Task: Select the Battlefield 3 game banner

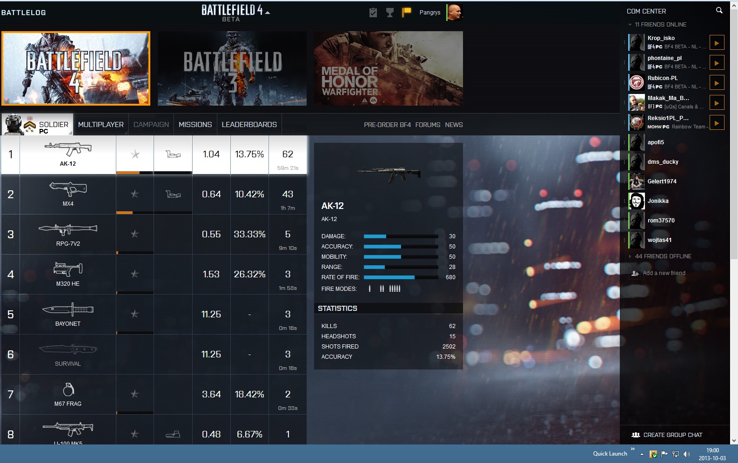Action: coord(232,68)
